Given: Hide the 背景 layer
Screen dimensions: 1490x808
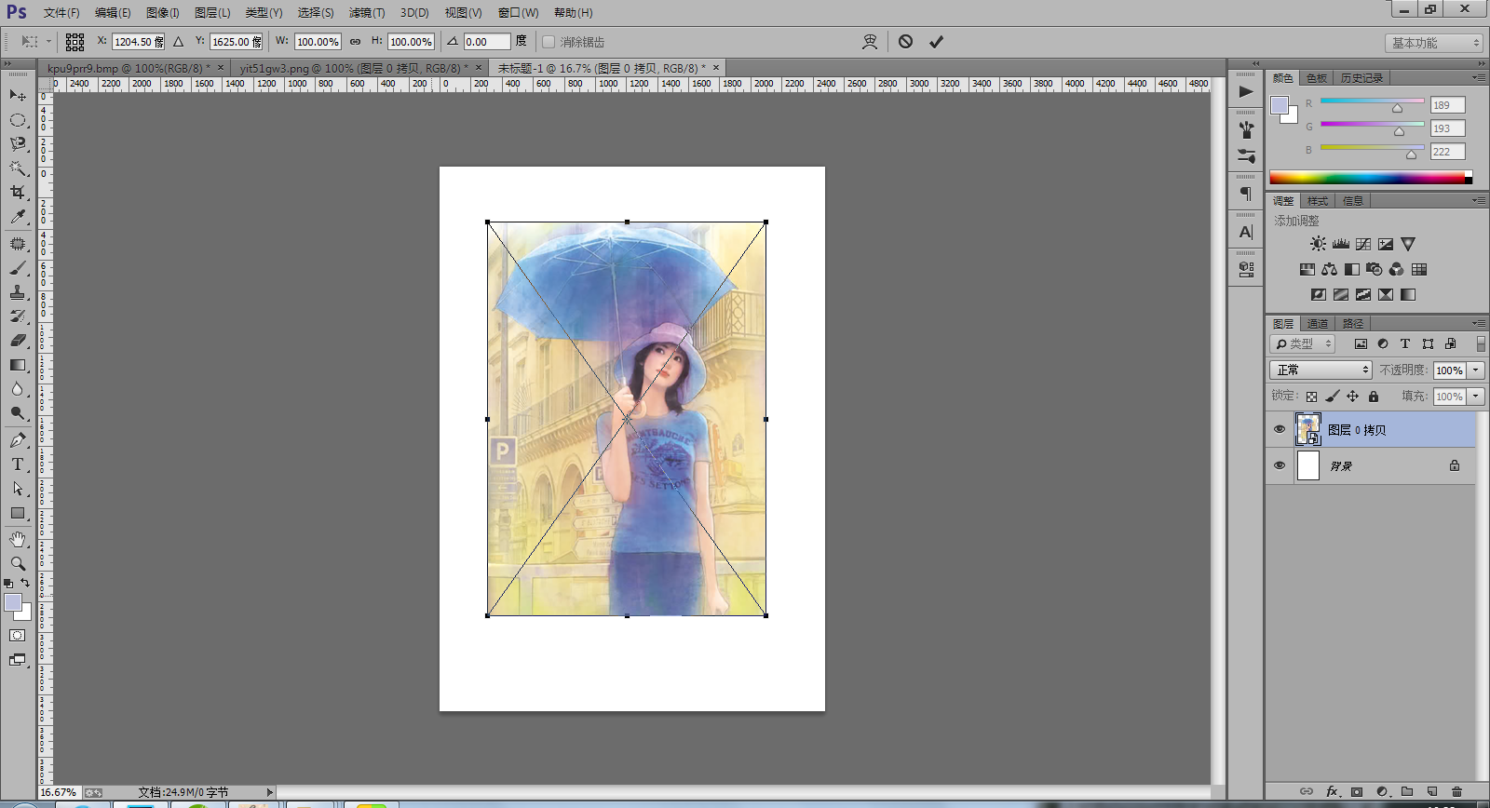Looking at the screenshot, I should [x=1280, y=465].
